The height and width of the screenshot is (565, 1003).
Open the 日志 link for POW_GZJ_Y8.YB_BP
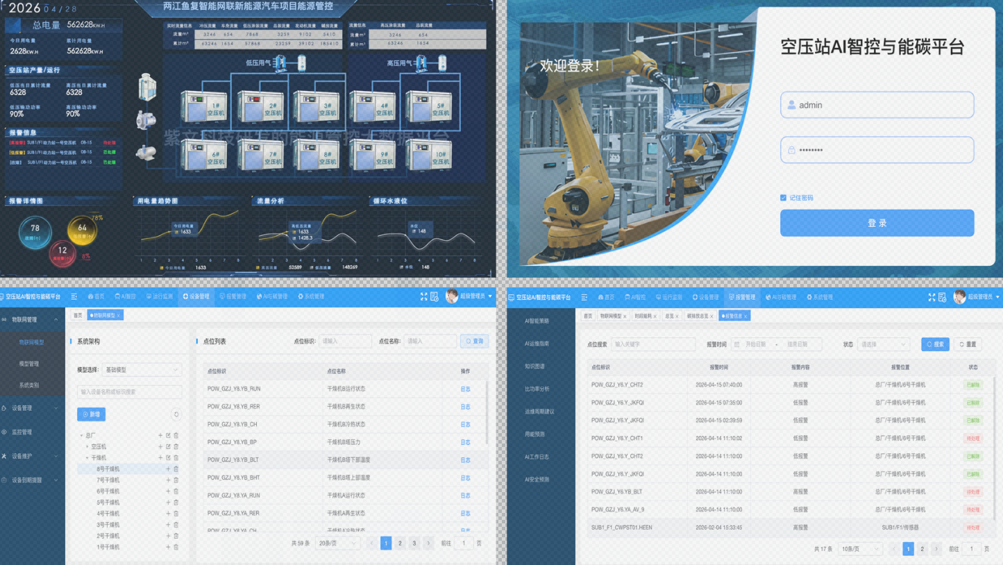pyautogui.click(x=465, y=442)
